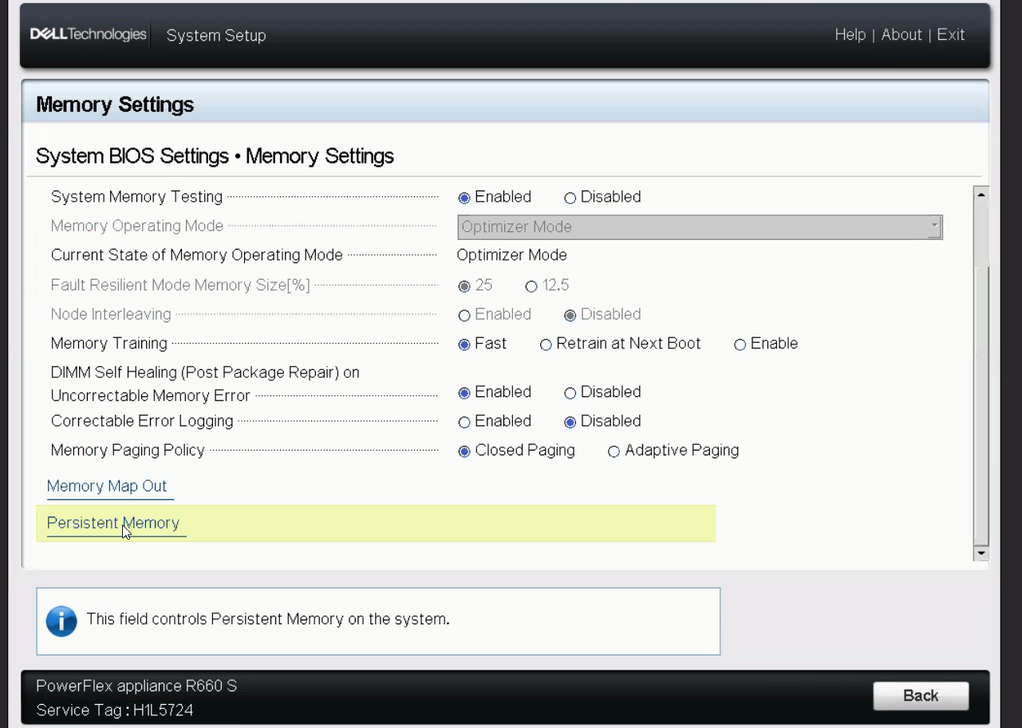Viewport: 1022px width, 728px height.
Task: Click the Optimizer Mode dropdown arrow
Action: point(934,227)
